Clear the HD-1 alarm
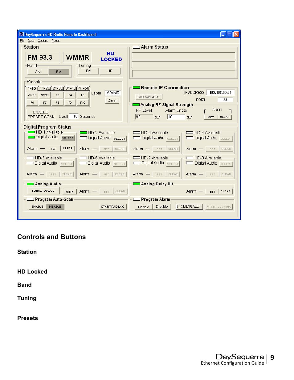This screenshot has height=380, width=294. [x=68, y=149]
